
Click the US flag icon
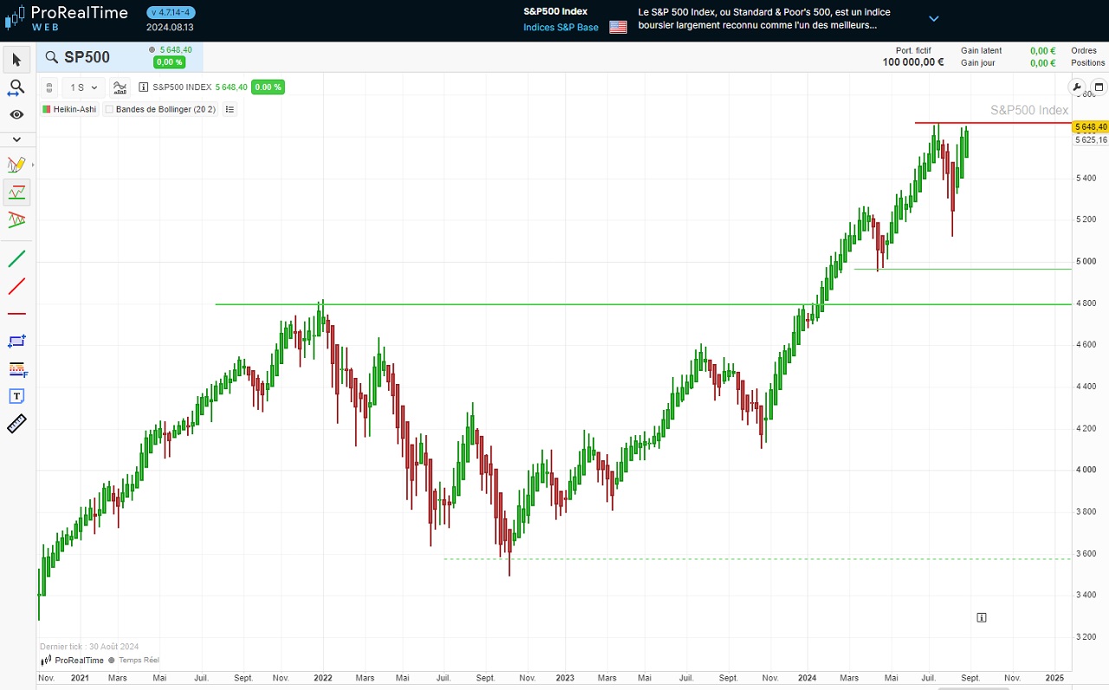pyautogui.click(x=618, y=27)
